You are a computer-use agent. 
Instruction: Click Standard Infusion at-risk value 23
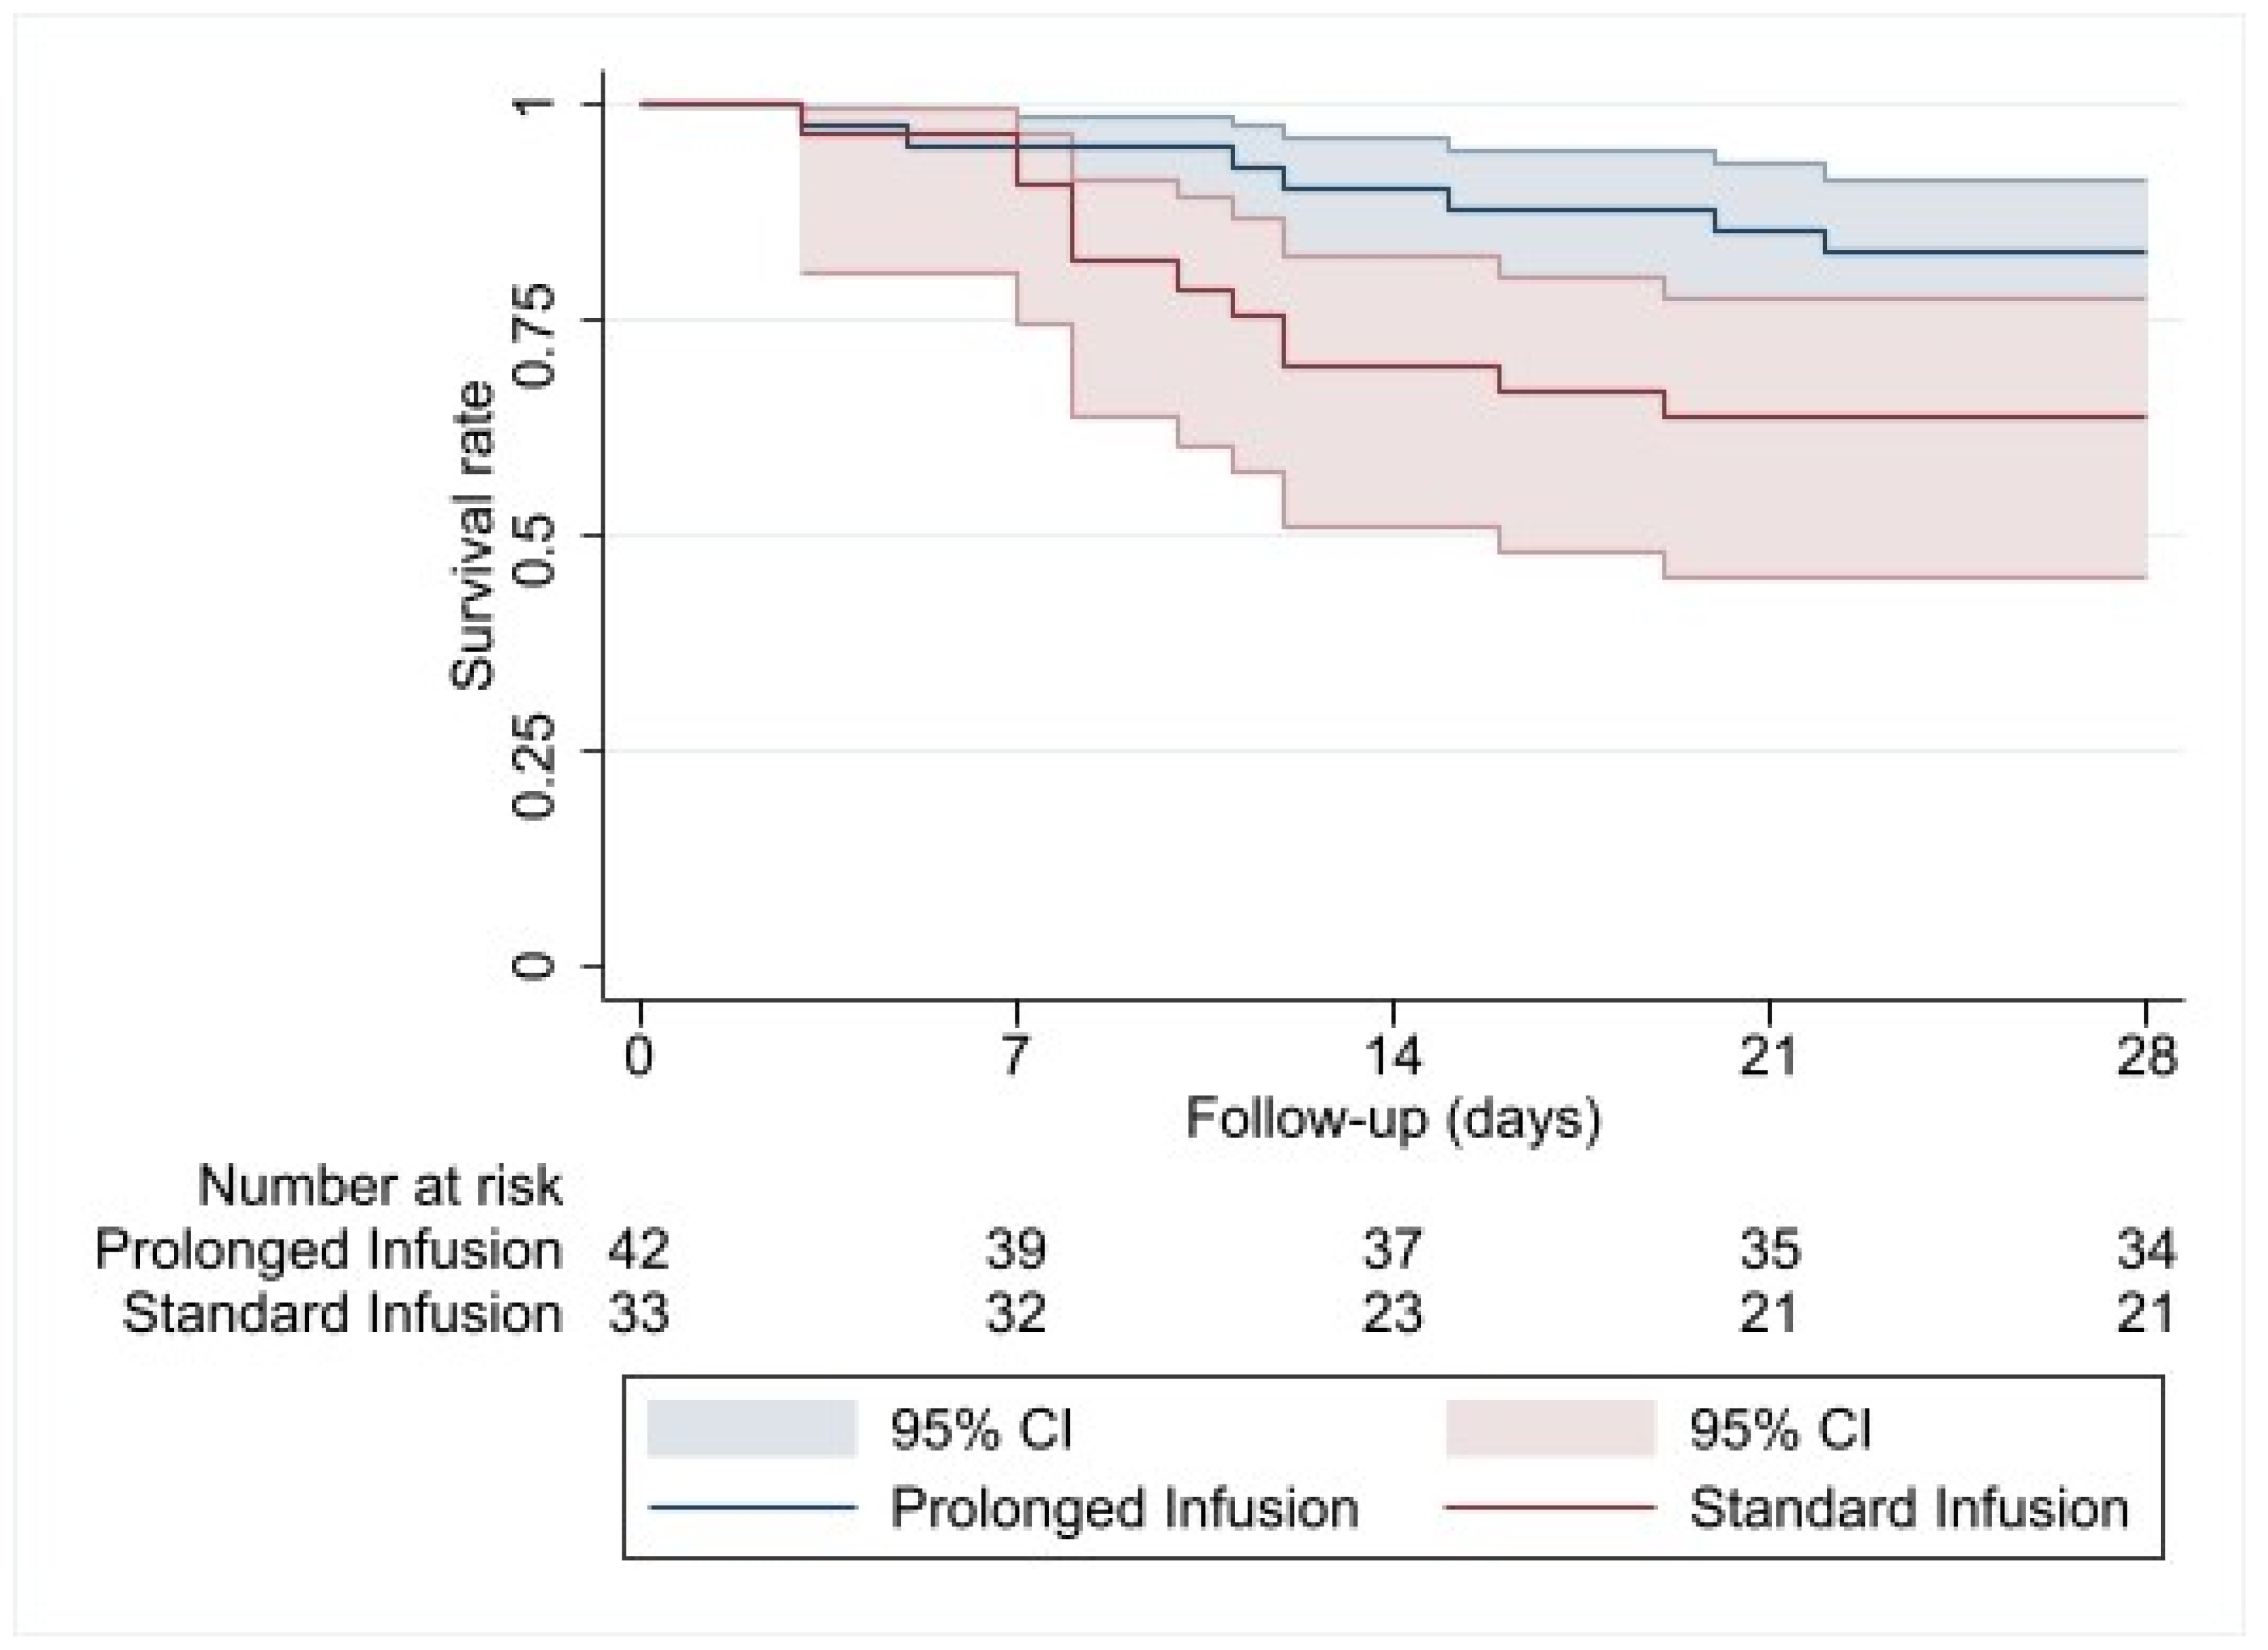[x=1393, y=1314]
